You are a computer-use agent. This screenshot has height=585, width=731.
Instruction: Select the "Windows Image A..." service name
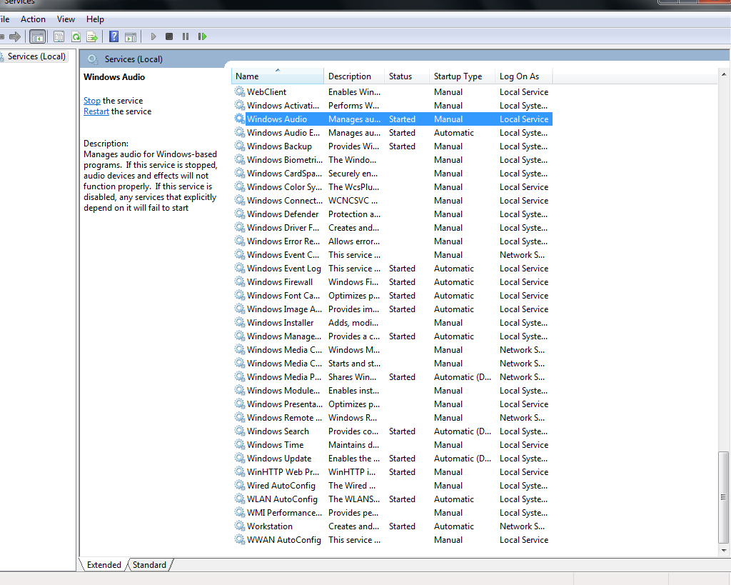(284, 309)
